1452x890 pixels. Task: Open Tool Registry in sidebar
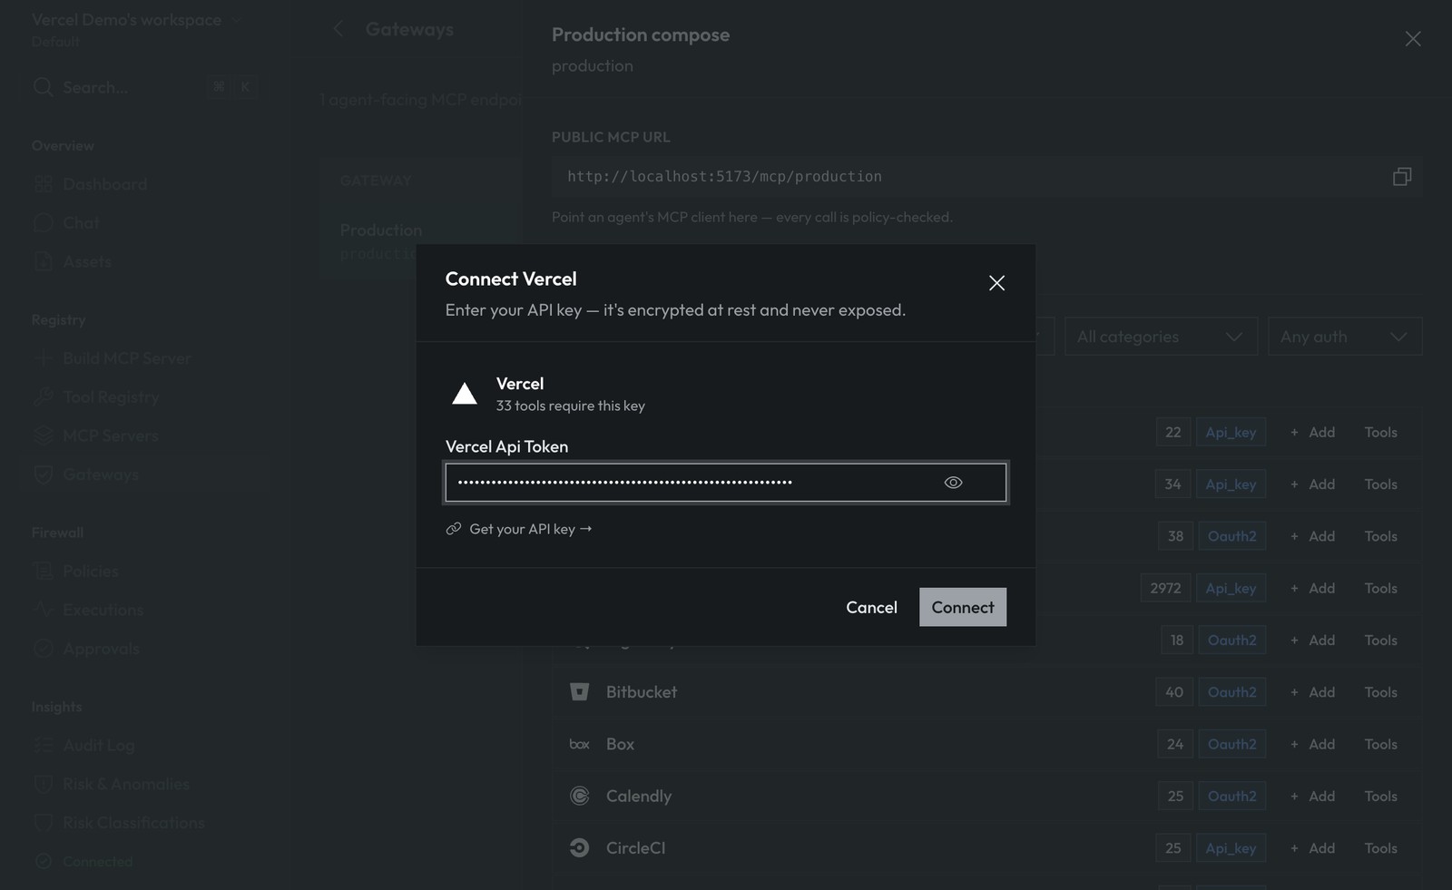click(145, 397)
